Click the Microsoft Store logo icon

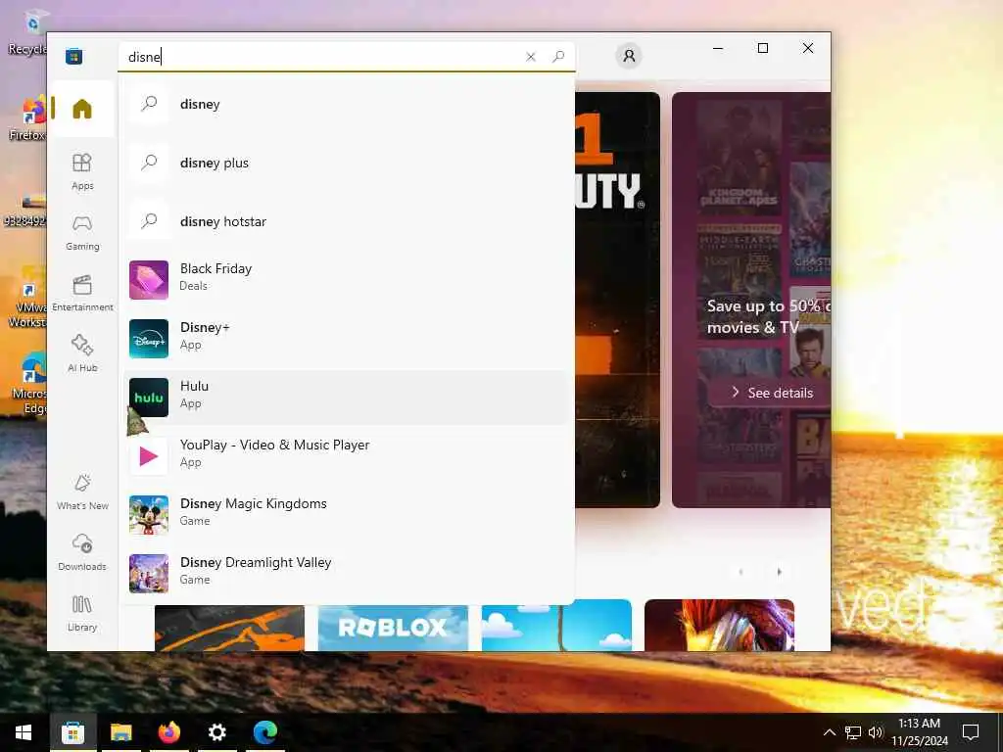point(73,56)
